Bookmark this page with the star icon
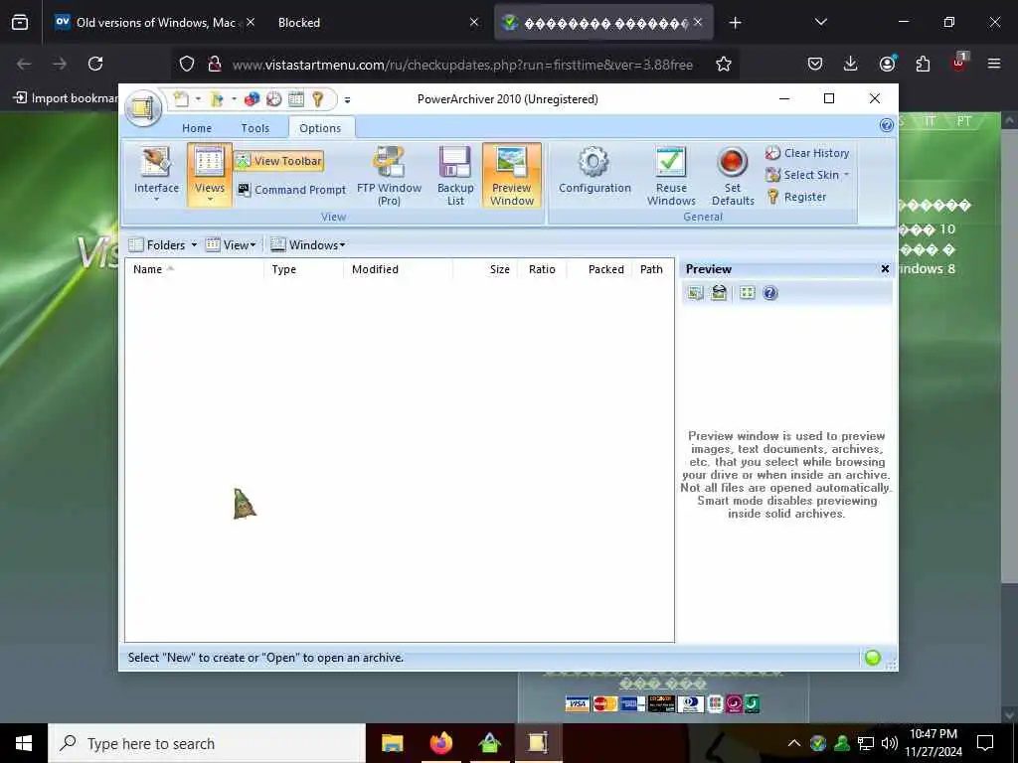This screenshot has height=763, width=1018. point(724,64)
